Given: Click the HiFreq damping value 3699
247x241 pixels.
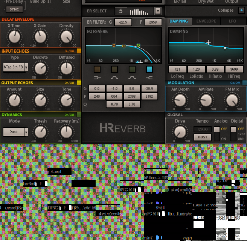Looking at the screenshot, I should [234, 70].
